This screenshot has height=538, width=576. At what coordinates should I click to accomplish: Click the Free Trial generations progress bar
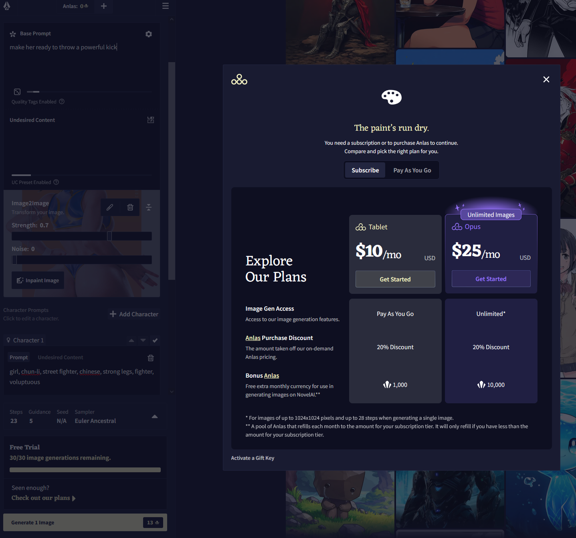click(85, 470)
